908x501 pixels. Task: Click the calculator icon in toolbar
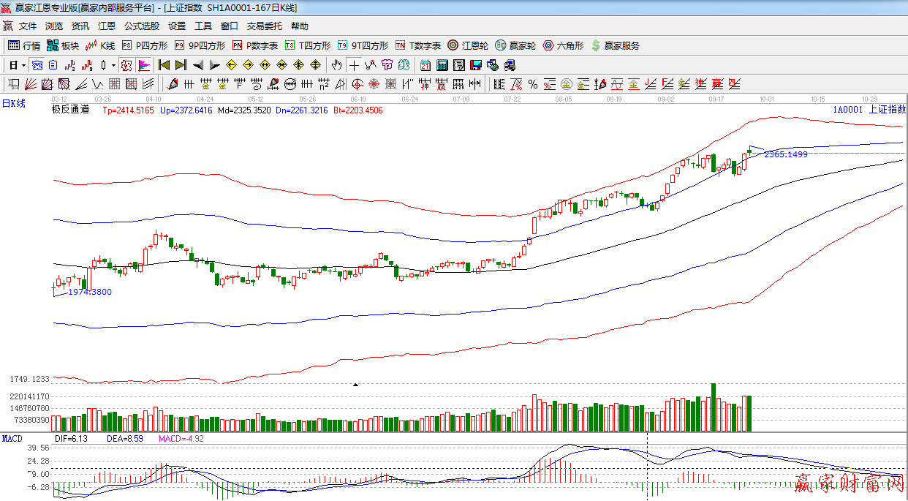coord(442,65)
